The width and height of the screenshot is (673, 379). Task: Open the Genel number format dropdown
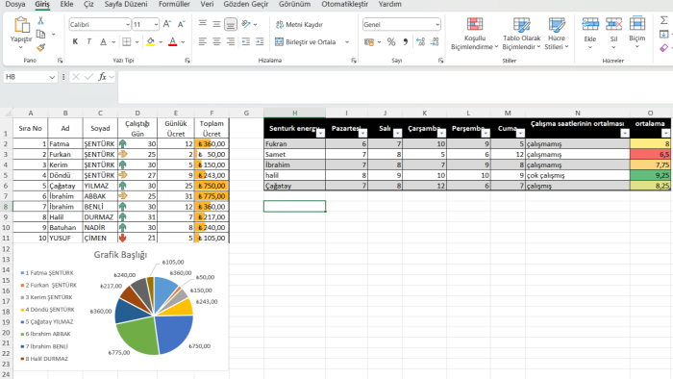pyautogui.click(x=437, y=24)
